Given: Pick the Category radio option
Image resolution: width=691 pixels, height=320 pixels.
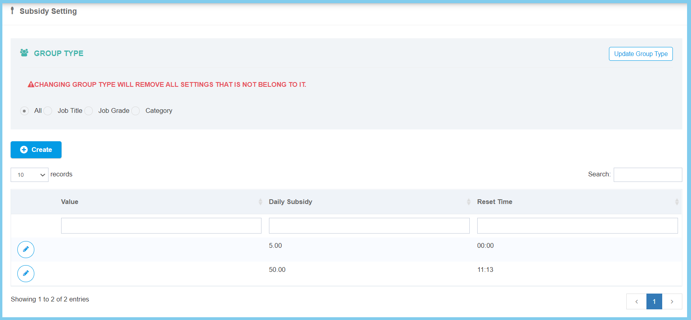Looking at the screenshot, I should pyautogui.click(x=136, y=111).
